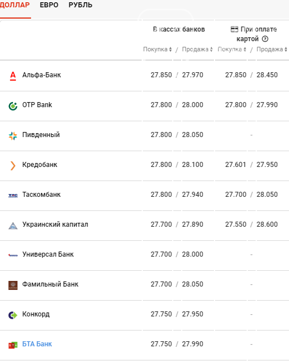289x361 pixels.
Task: Sort by cash desk Покупка column
Action: coord(157,49)
